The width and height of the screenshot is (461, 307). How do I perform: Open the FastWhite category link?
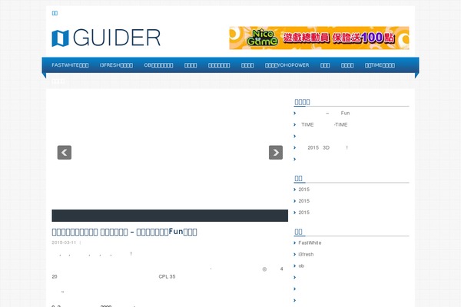tap(310, 243)
